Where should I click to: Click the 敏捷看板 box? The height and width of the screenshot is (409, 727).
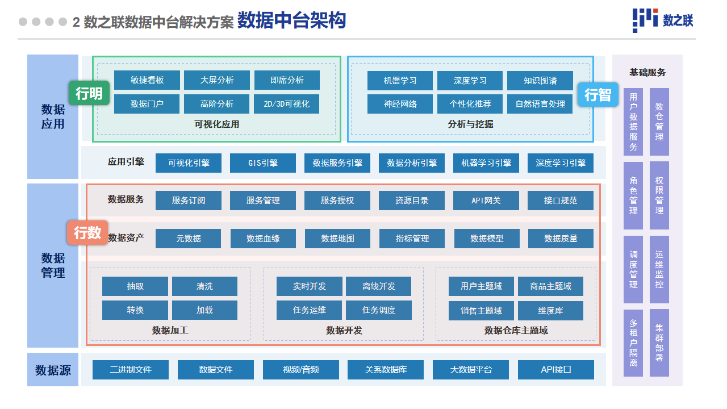coord(147,80)
